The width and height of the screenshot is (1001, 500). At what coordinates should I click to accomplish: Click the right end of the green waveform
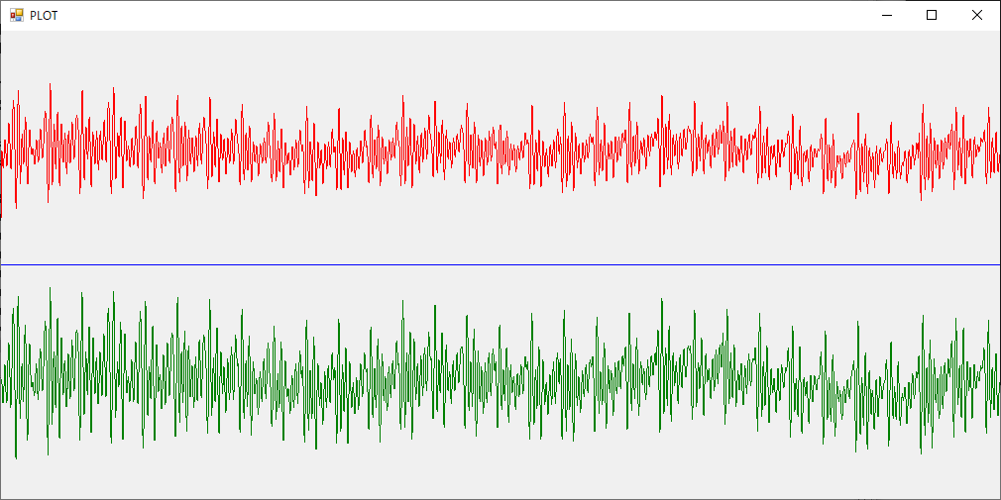click(996, 388)
